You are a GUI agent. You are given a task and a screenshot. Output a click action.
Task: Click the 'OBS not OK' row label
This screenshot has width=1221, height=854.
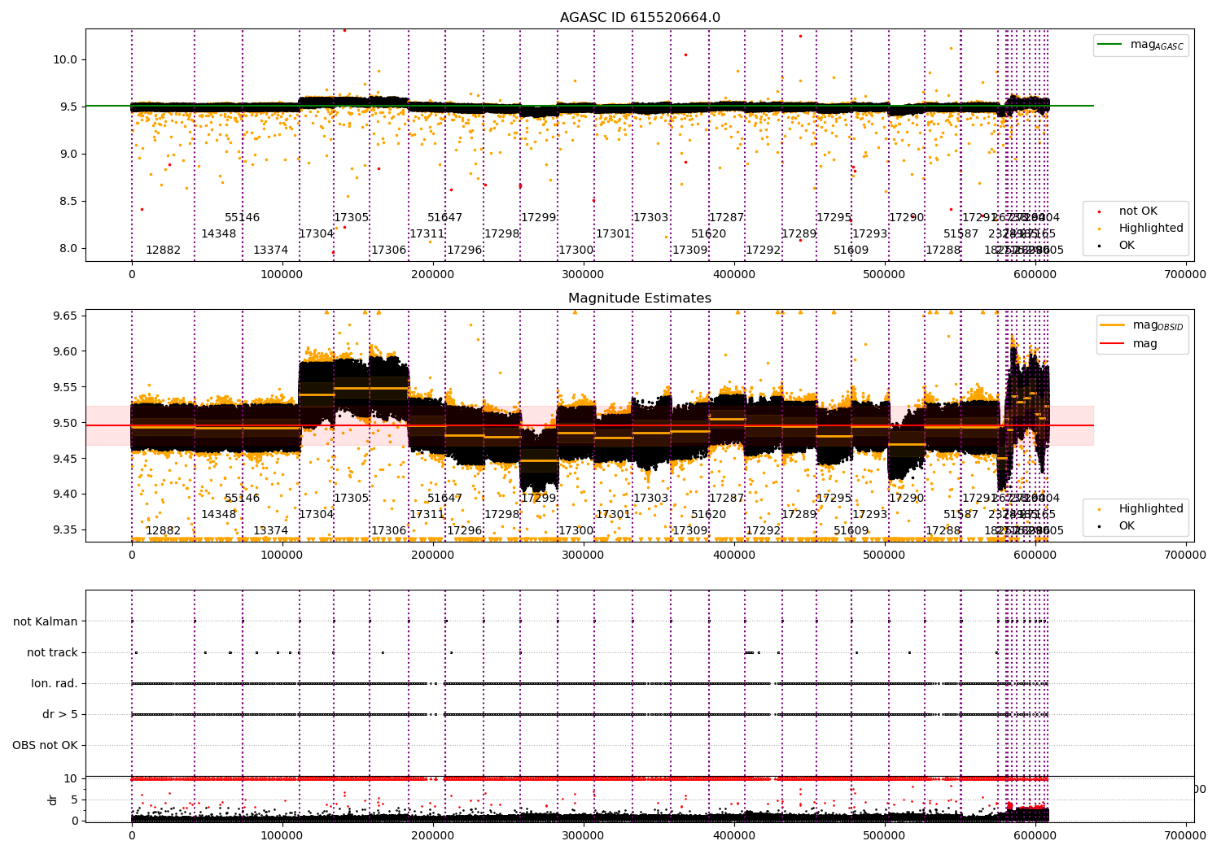(46, 745)
